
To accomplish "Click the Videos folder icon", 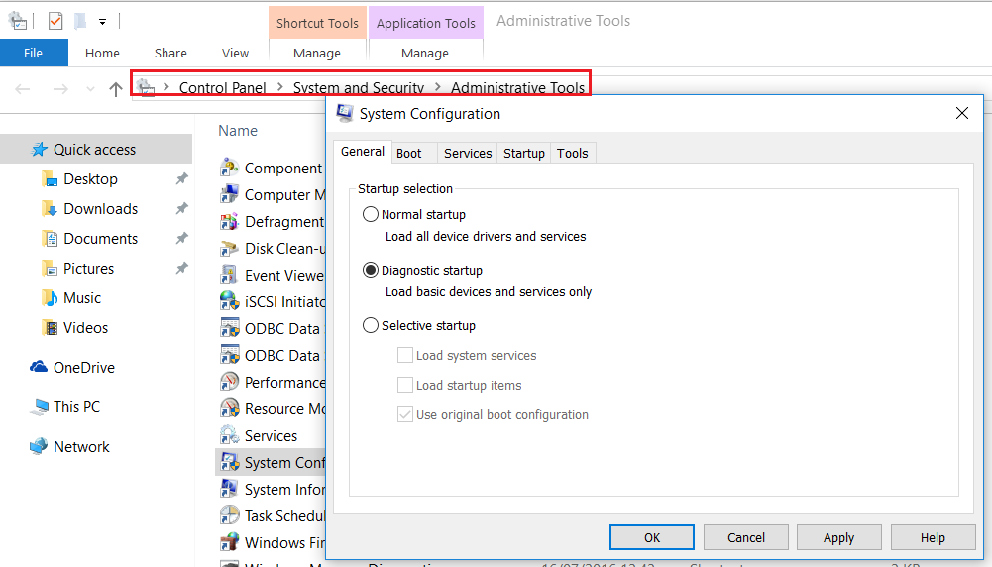I will pyautogui.click(x=50, y=327).
